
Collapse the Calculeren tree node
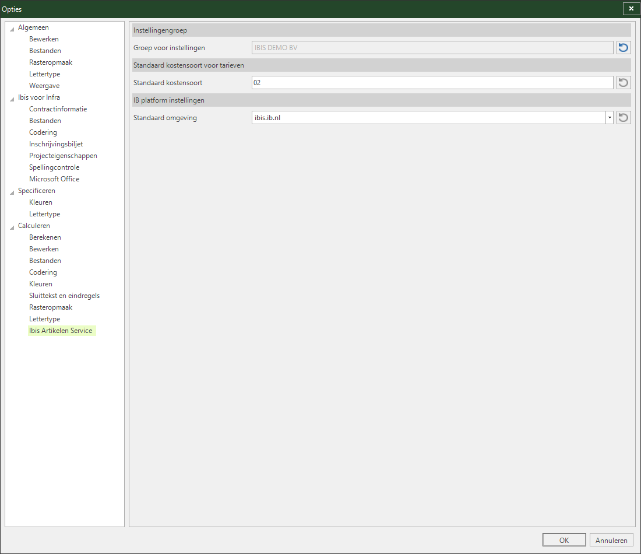click(x=12, y=227)
